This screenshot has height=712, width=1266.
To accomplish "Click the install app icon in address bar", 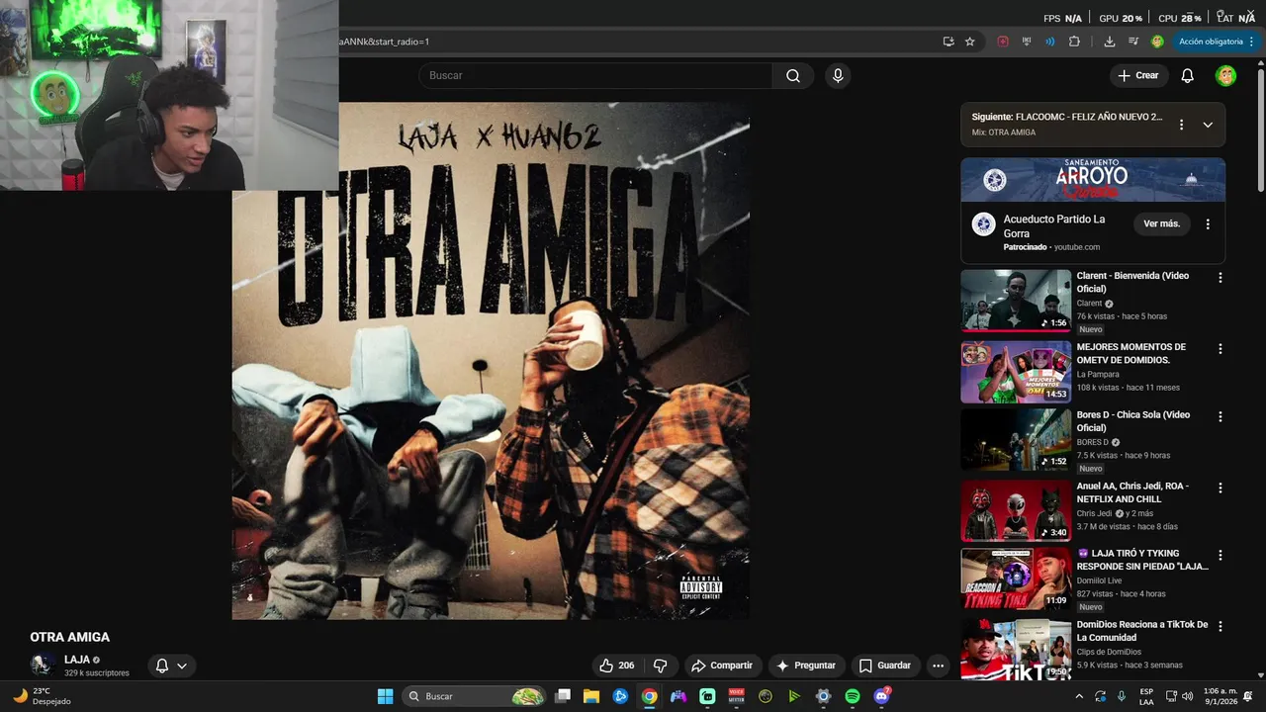I will (x=949, y=42).
